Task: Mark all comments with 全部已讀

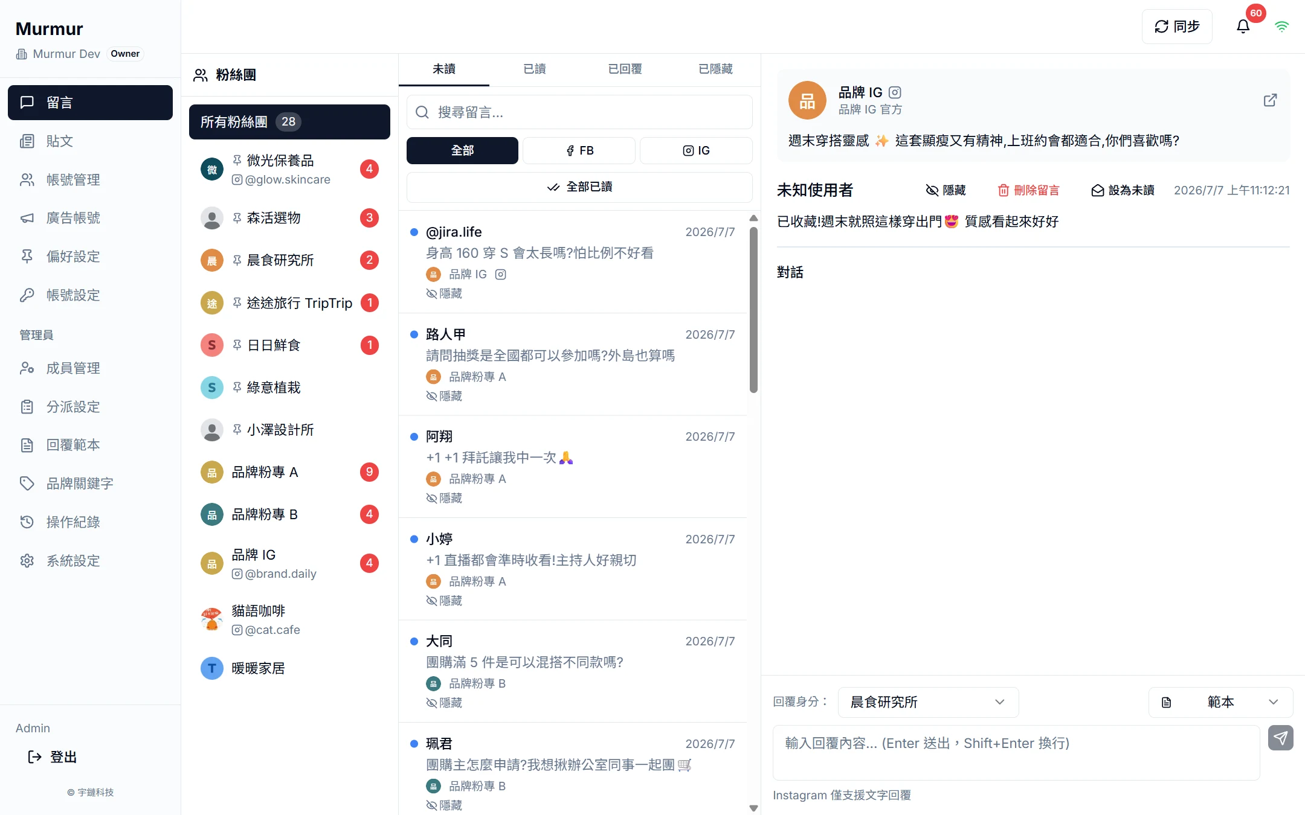Action: click(579, 187)
